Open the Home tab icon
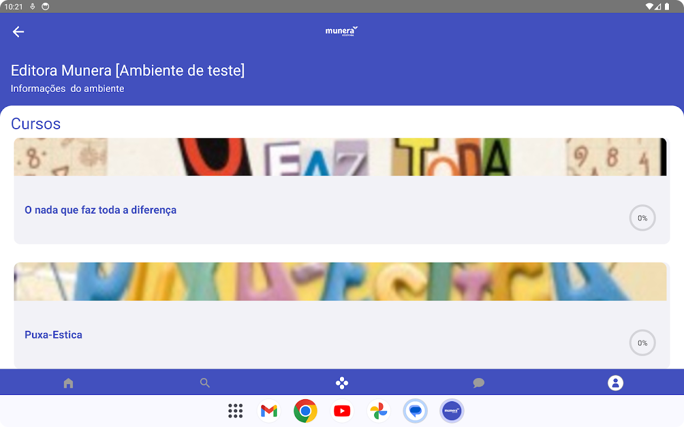 [x=68, y=383]
